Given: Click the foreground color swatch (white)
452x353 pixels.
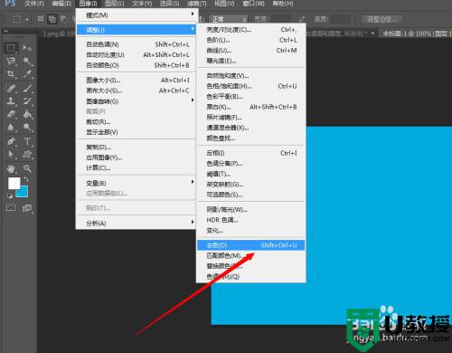Looking at the screenshot, I should tap(14, 183).
